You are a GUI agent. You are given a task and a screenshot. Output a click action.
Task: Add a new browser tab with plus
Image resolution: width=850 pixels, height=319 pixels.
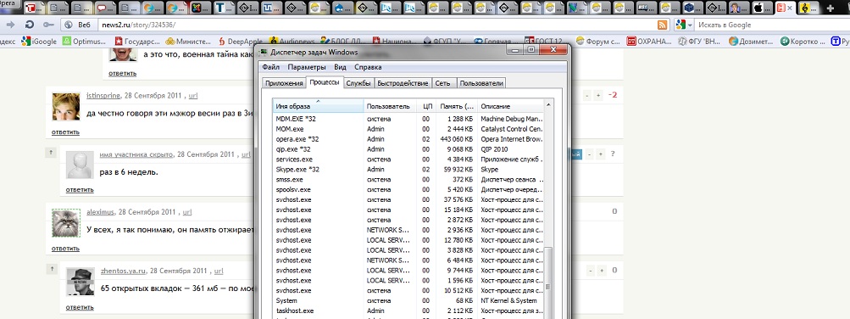(830, 8)
